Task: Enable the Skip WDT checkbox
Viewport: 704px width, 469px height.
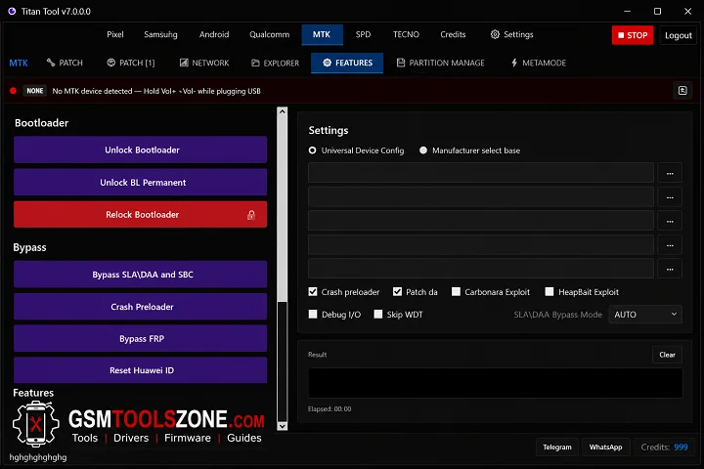Action: coord(378,315)
